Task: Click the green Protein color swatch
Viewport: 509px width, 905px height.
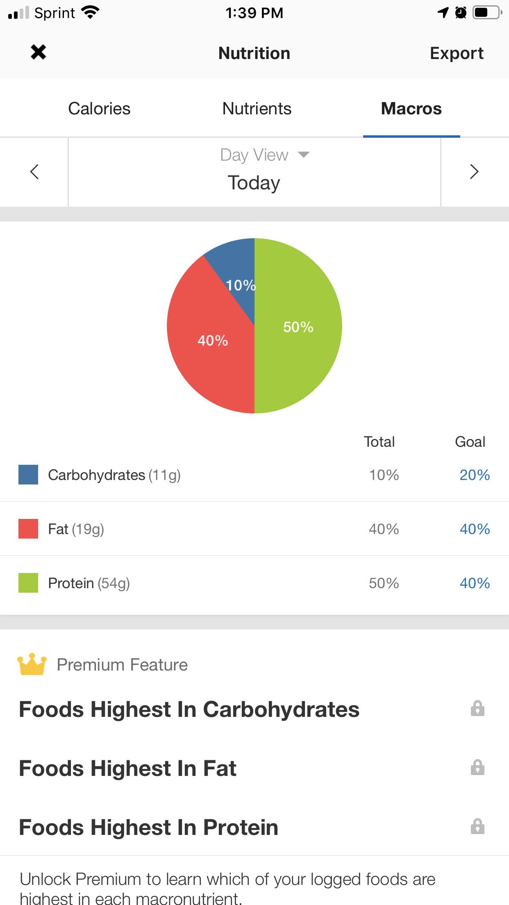Action: [28, 583]
